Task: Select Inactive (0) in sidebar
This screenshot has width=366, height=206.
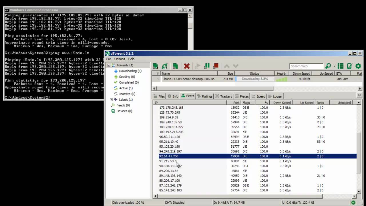Action: [x=124, y=94]
